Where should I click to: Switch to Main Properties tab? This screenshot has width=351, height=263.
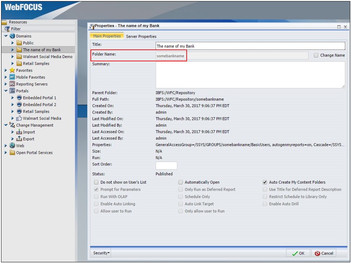[x=107, y=36]
